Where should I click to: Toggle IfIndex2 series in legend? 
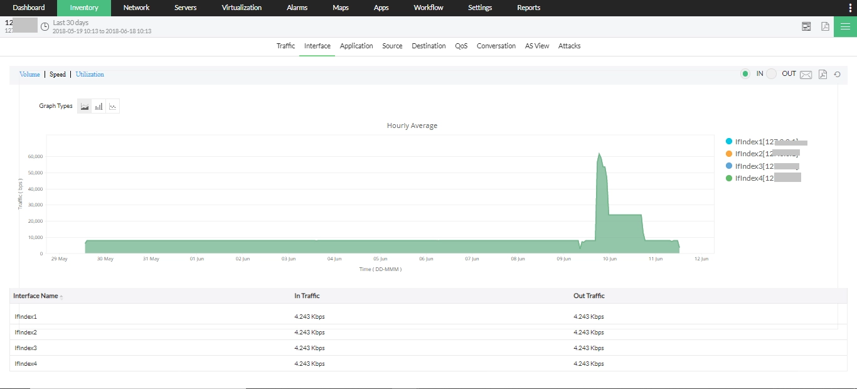762,154
